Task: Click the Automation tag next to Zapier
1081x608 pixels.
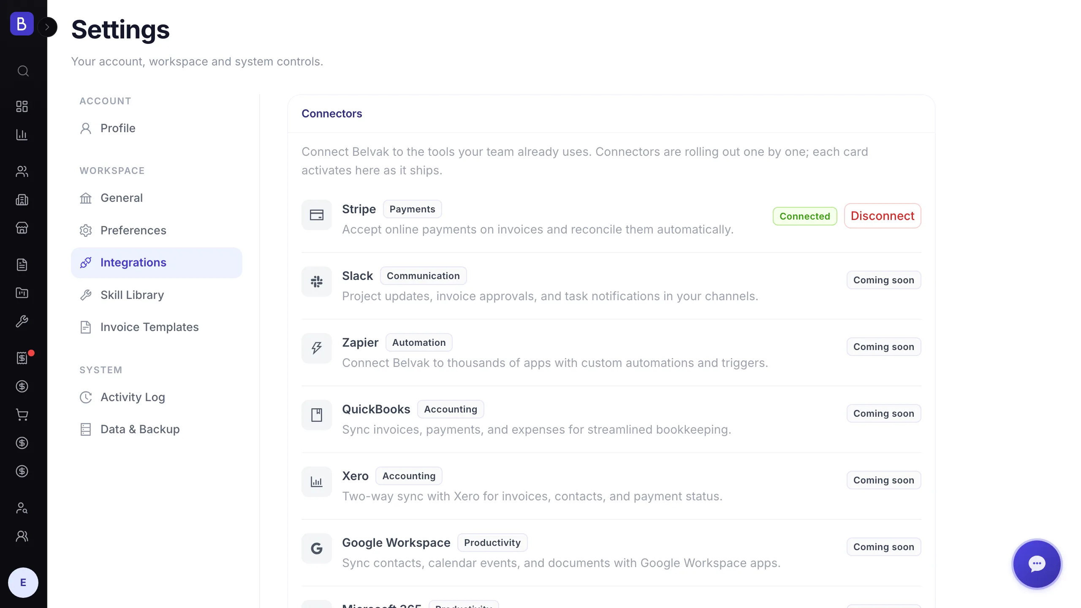Action: [419, 342]
